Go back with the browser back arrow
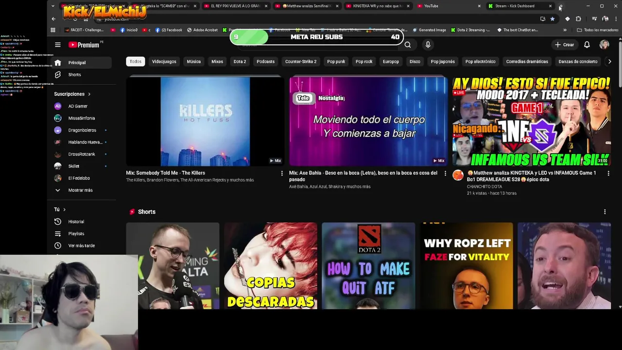This screenshot has height=350, width=622. (53, 19)
